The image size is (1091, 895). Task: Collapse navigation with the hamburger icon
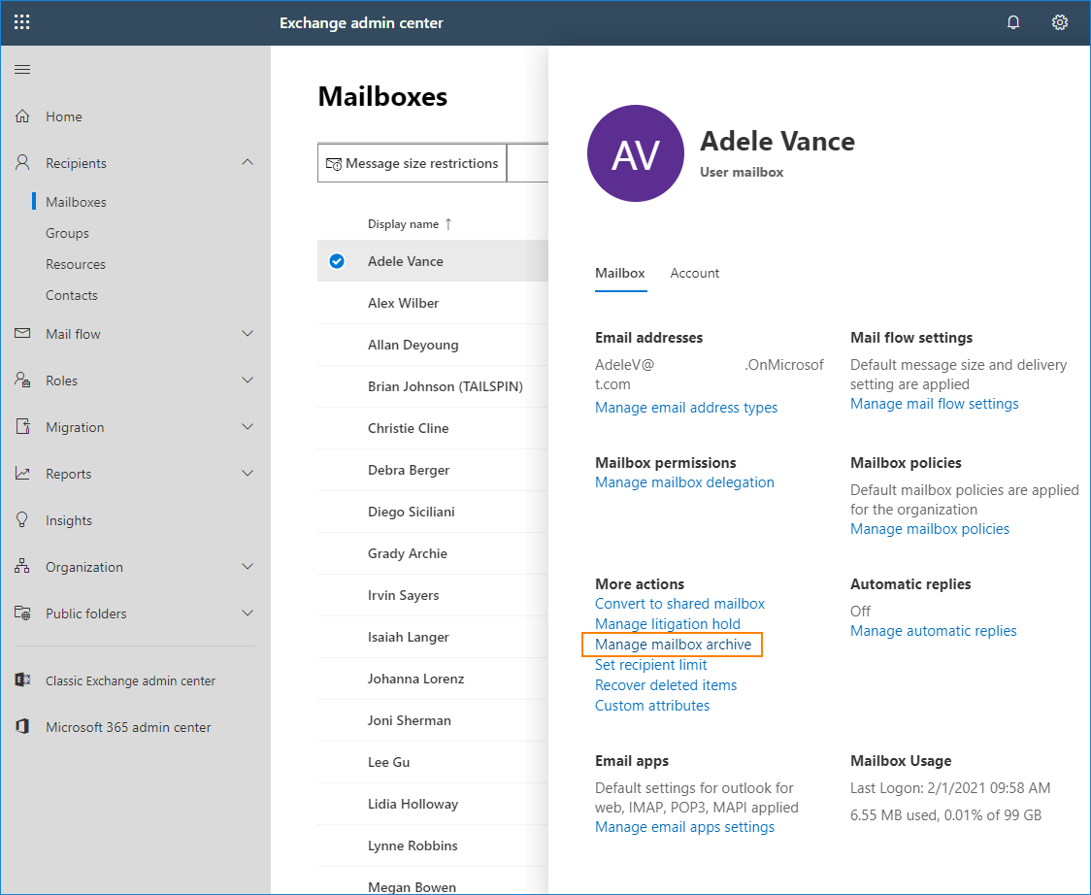click(x=22, y=69)
